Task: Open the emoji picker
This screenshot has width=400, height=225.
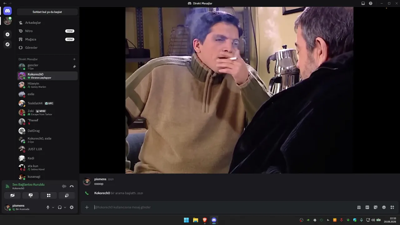Action: (384, 207)
